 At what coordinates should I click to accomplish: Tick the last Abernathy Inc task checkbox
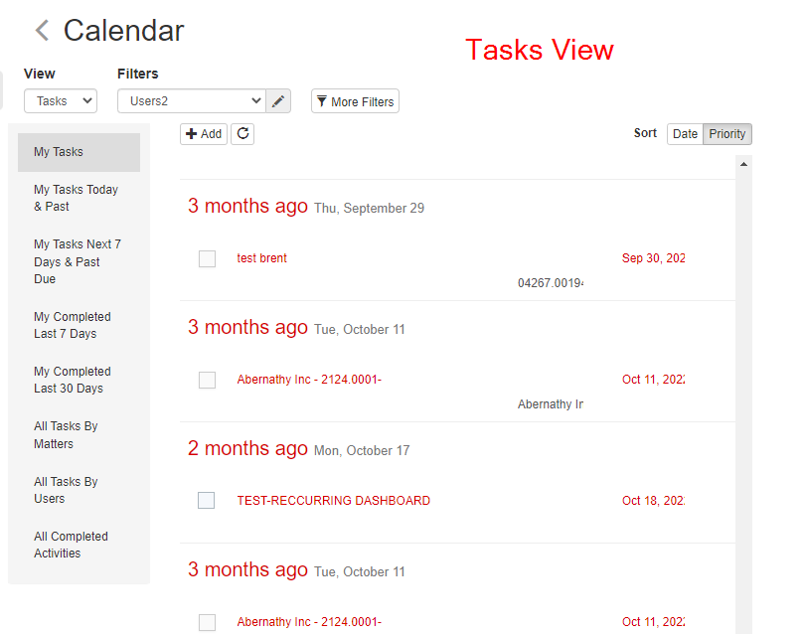[x=207, y=622]
